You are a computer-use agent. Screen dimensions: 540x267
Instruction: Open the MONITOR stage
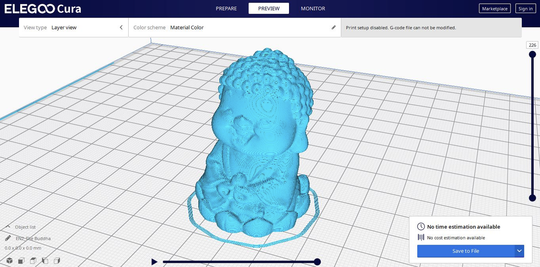[x=313, y=8]
